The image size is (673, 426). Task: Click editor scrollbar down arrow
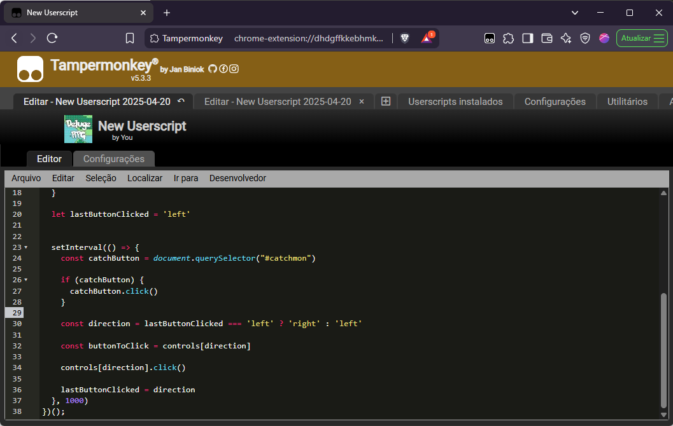point(663,415)
